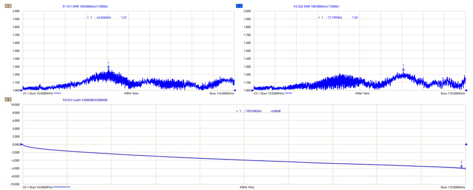Image resolution: width=473 pixels, height=190 pixels.
Task: Click IFBW 1kHz label in S22 window
Action: (362, 94)
